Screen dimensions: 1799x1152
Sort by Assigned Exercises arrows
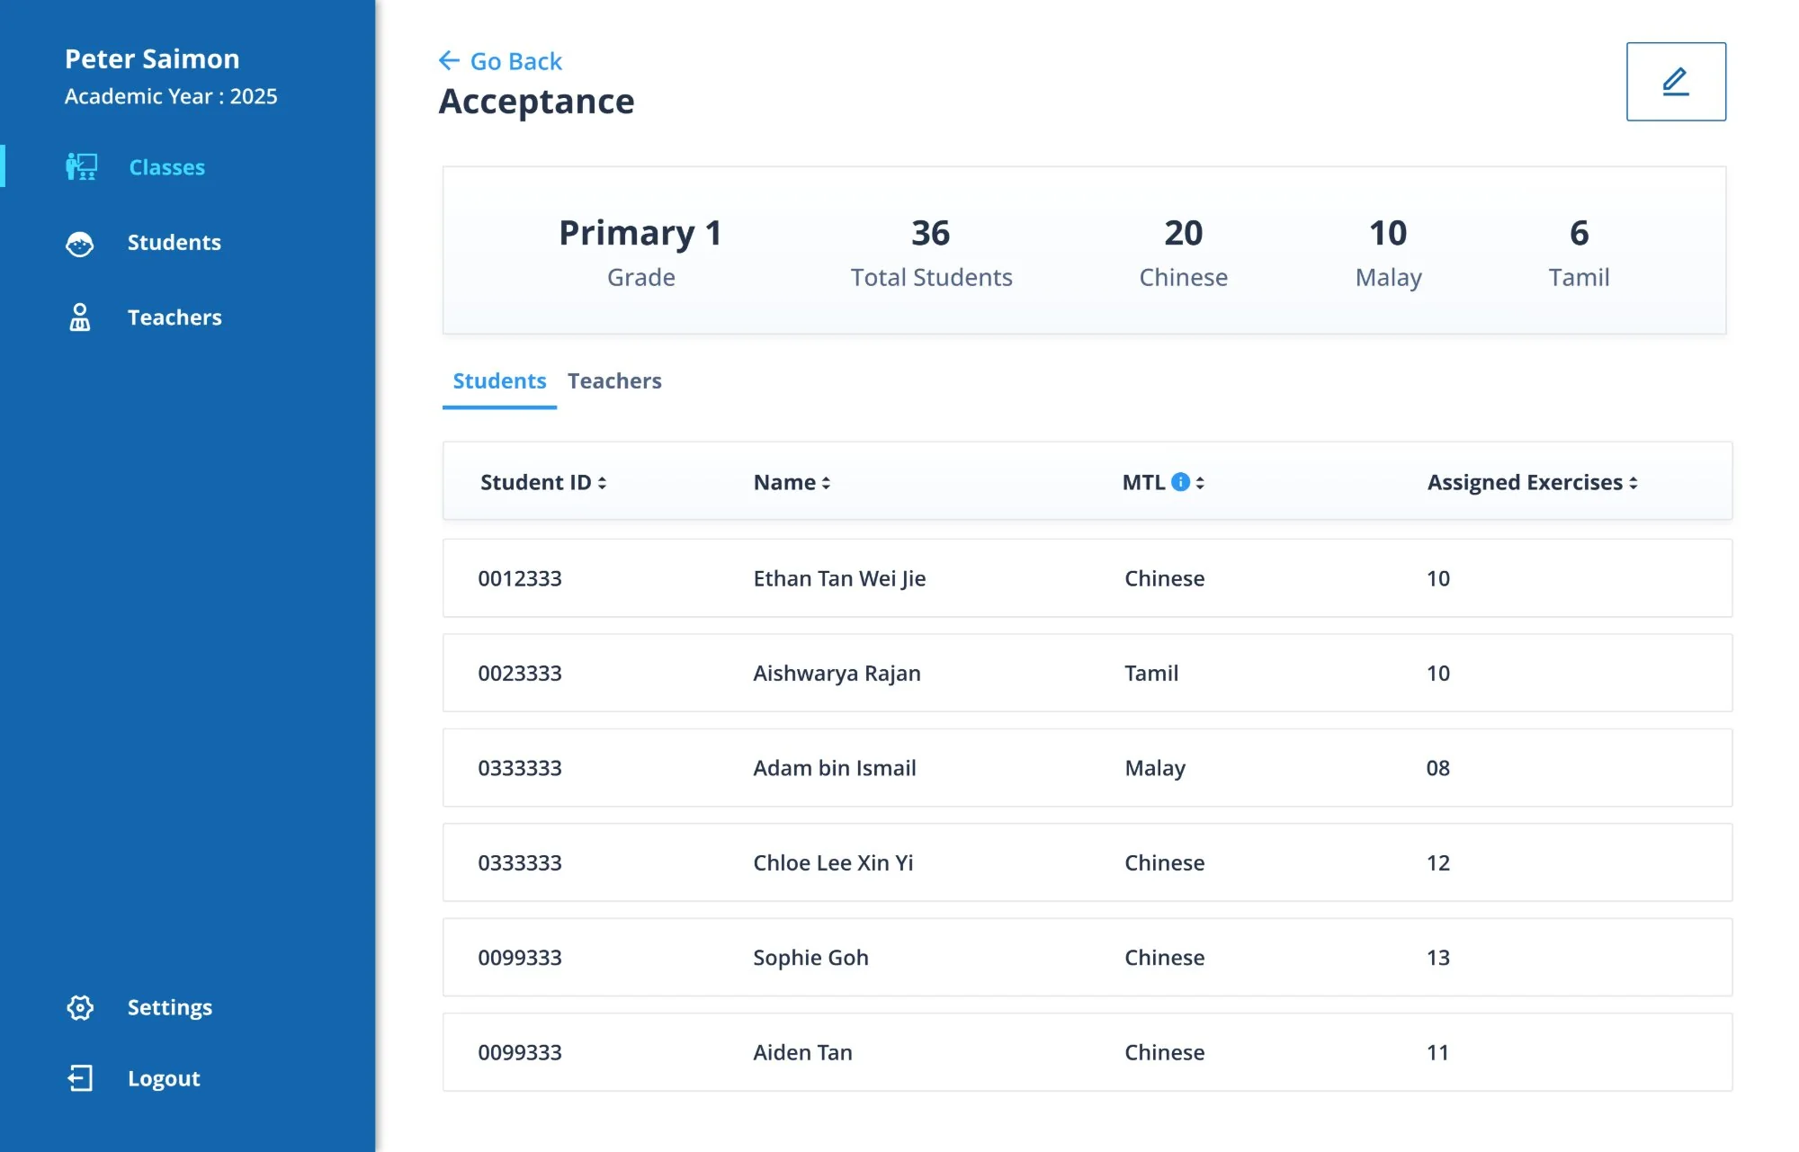[1633, 483]
